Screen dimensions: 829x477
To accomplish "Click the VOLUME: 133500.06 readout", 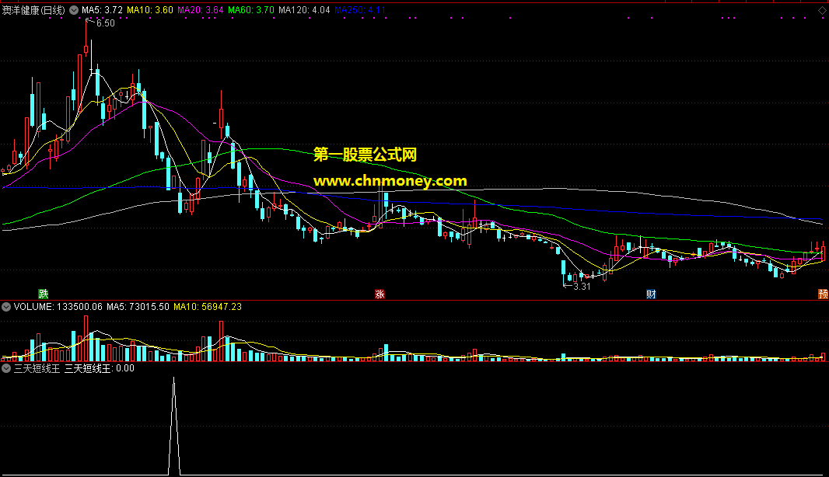I will point(58,307).
